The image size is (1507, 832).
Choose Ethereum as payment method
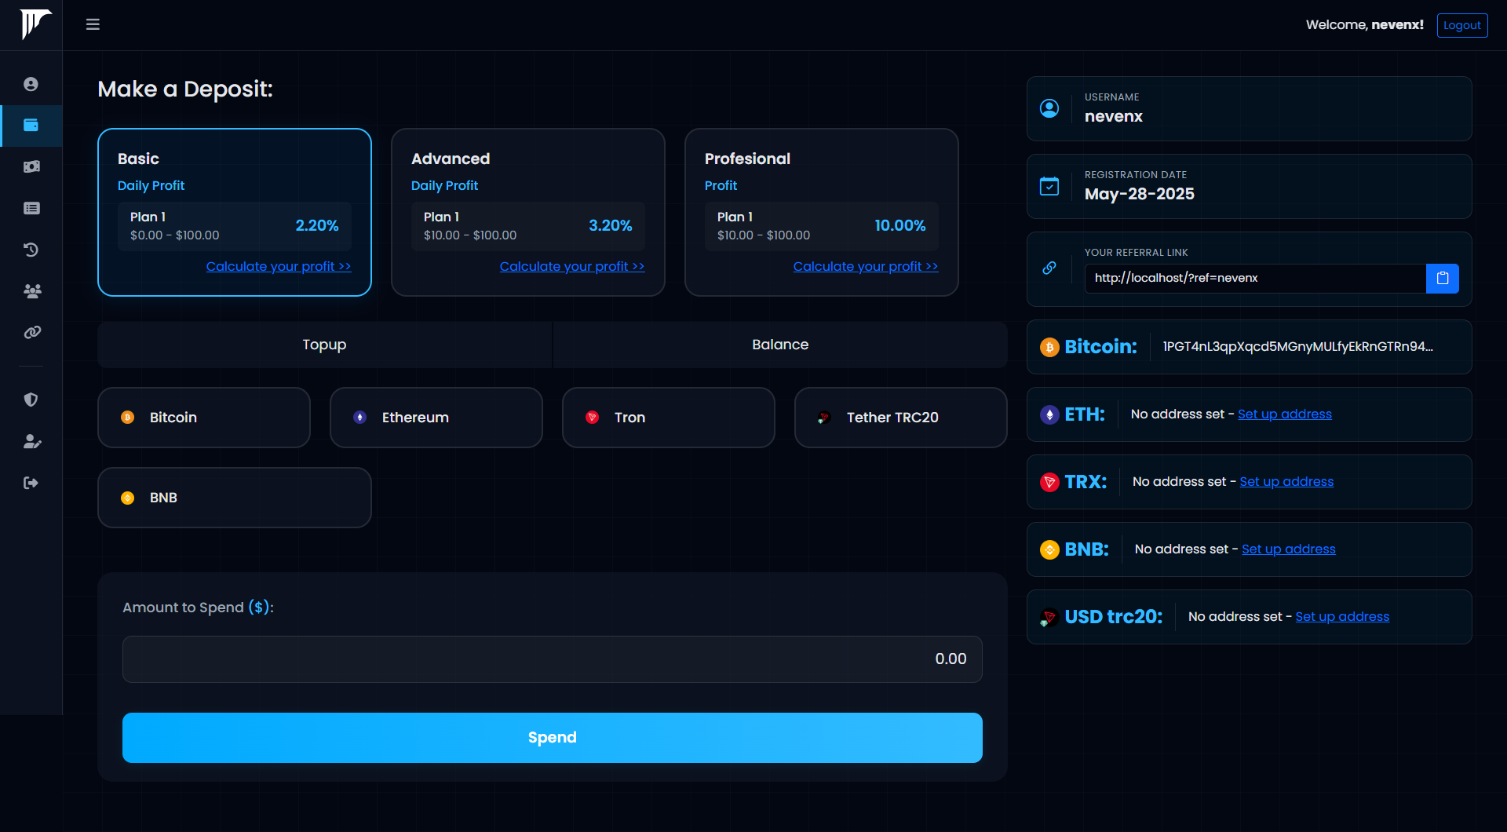436,418
